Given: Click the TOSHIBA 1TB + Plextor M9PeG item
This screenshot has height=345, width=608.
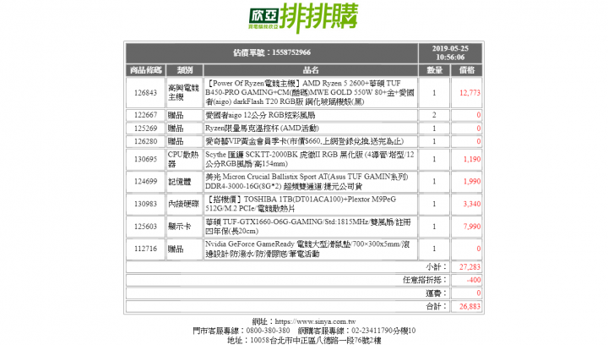Looking at the screenshot, I should tap(301, 204).
